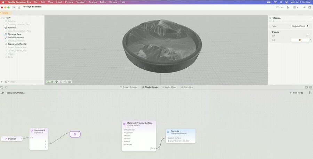The image size is (313, 159).
Task: Open dropdown arrow next to headset icon
Action: (282, 8)
